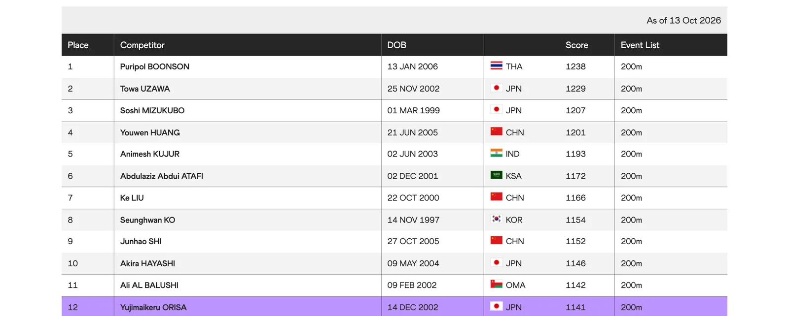Screen dimensions: 789x316
Task: Open Animesh KUJUR competitor profile
Action: click(x=150, y=154)
